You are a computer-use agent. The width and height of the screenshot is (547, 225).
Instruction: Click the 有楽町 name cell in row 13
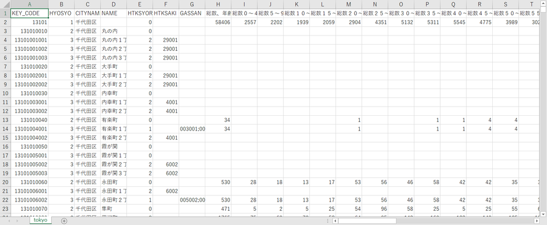pyautogui.click(x=114, y=120)
